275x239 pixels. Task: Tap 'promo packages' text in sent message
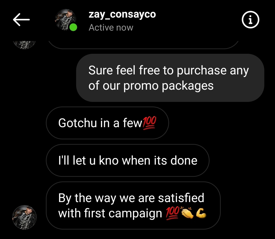click(x=168, y=86)
